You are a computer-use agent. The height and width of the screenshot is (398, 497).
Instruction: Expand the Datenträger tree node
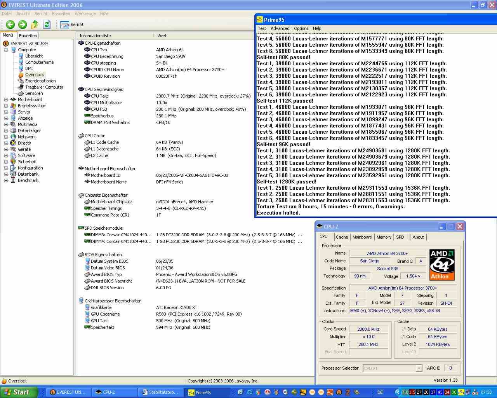point(6,131)
